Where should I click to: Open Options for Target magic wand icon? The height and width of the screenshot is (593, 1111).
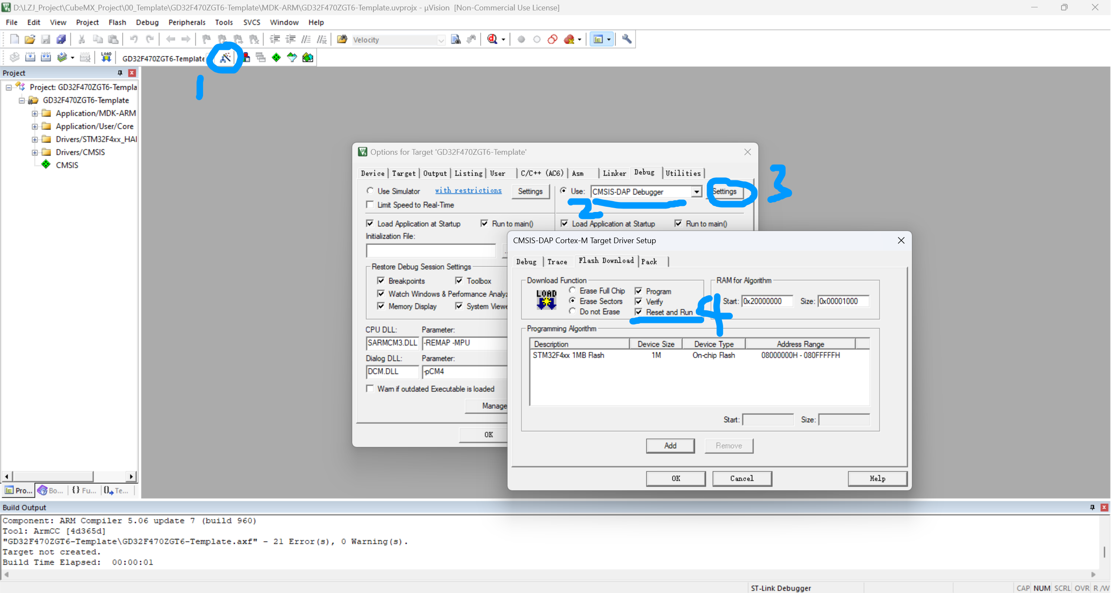225,58
